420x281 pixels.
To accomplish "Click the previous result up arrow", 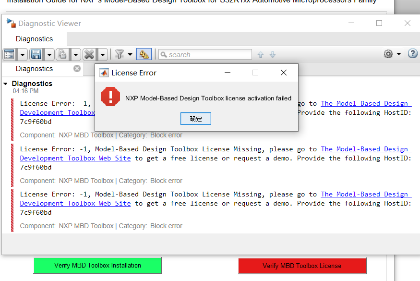I will (260, 55).
